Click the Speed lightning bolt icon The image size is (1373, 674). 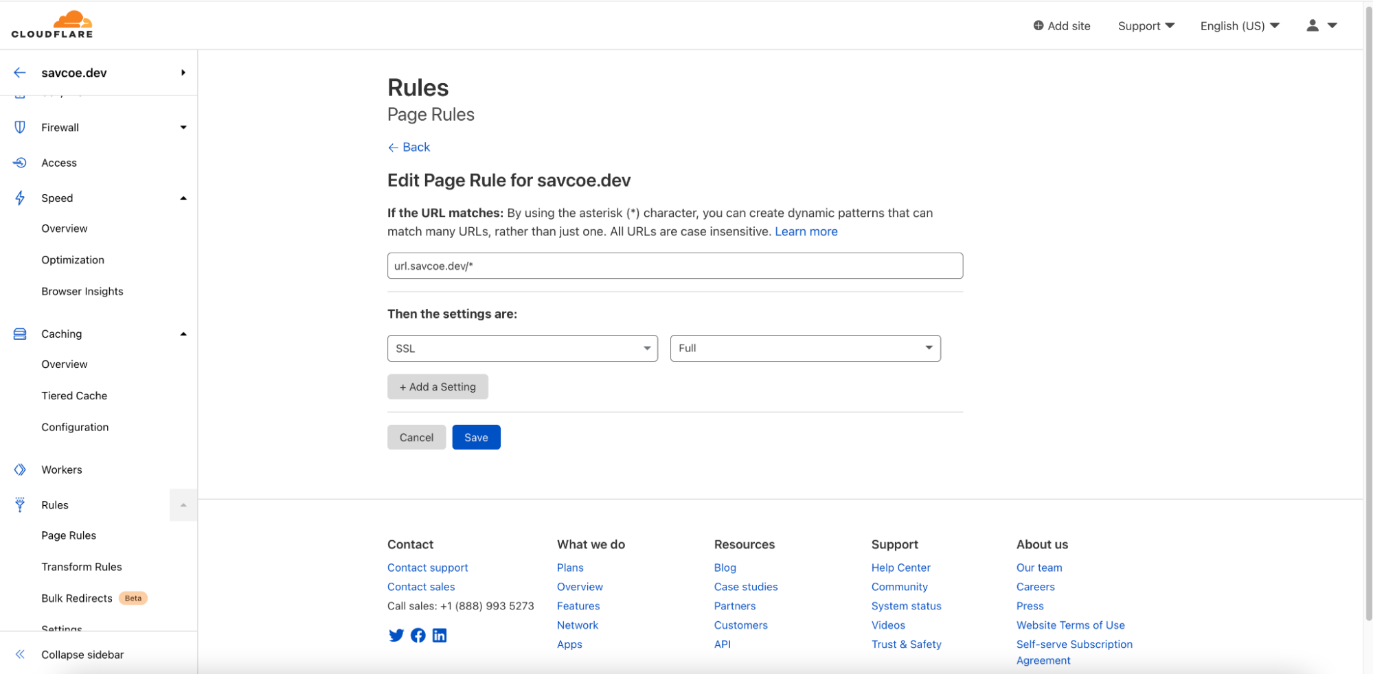click(20, 198)
